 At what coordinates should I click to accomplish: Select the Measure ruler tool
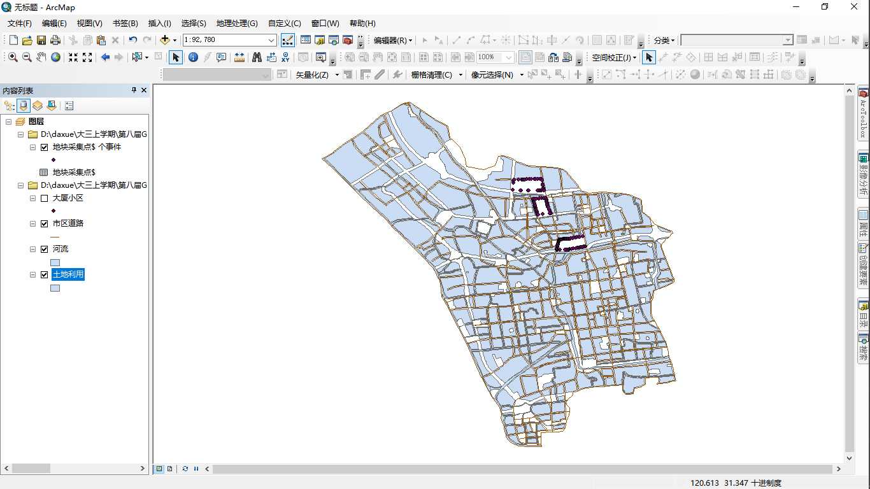pos(239,57)
